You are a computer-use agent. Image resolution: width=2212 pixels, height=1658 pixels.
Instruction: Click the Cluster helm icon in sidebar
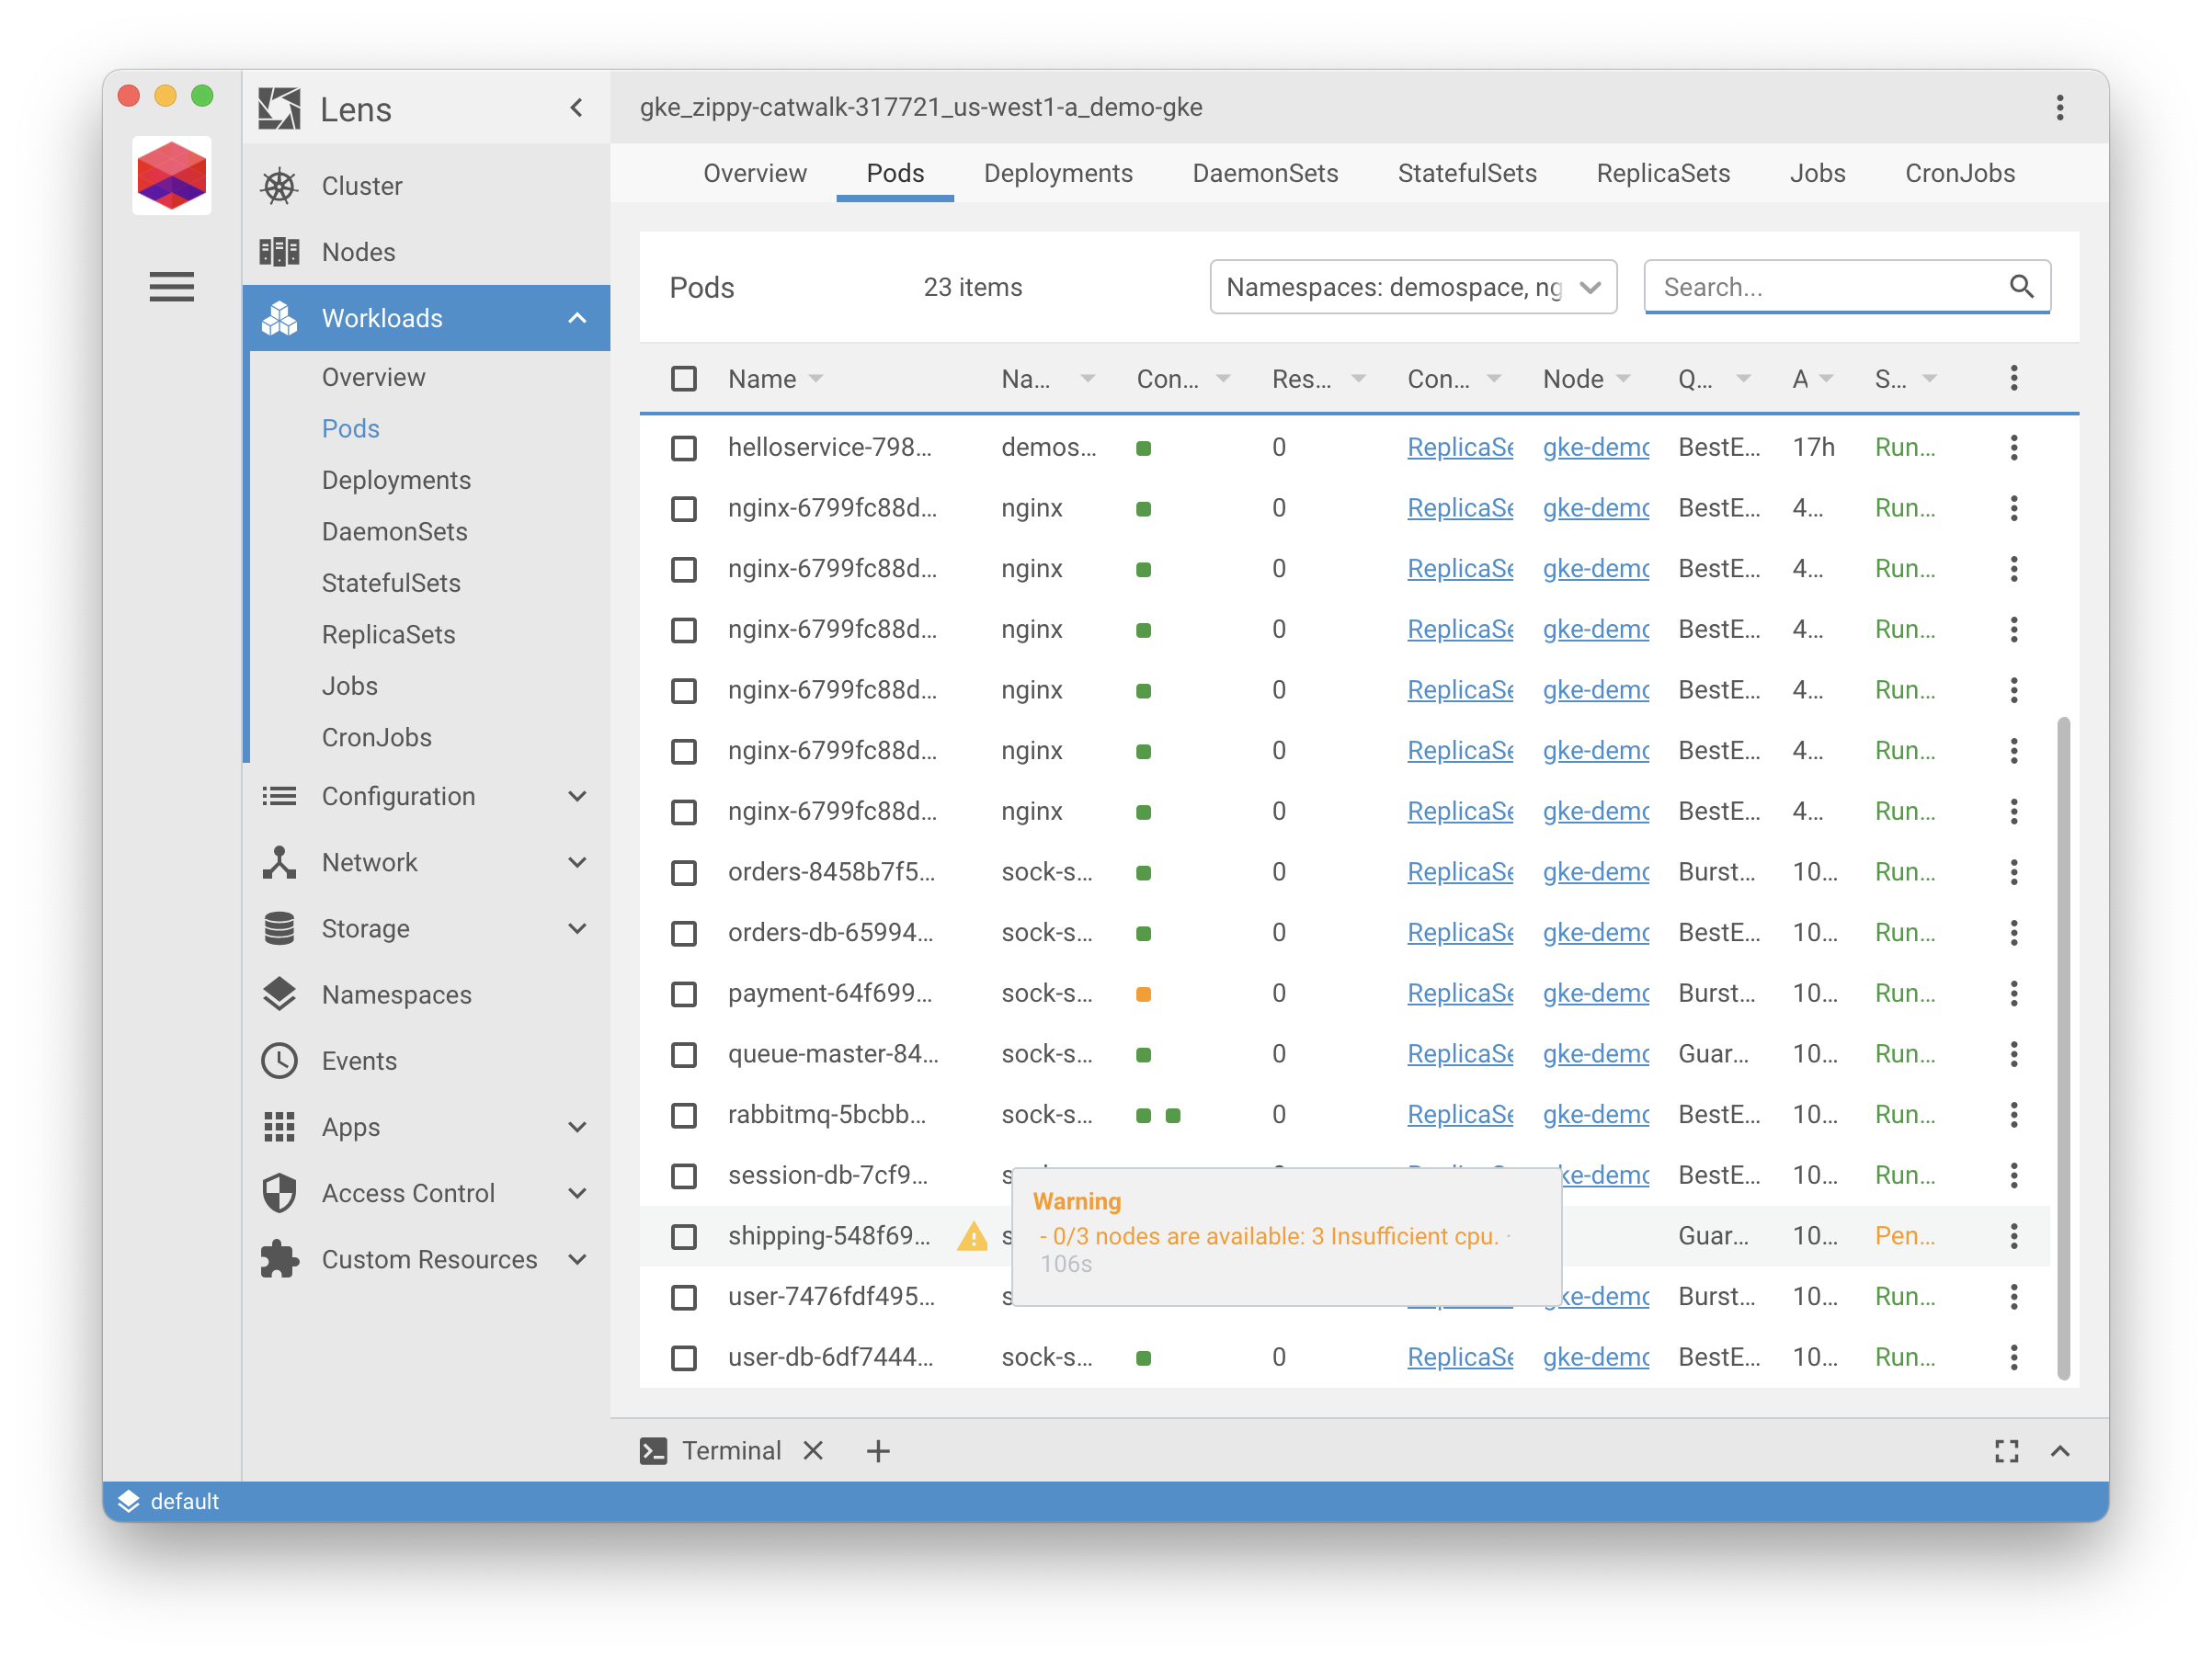coord(280,185)
